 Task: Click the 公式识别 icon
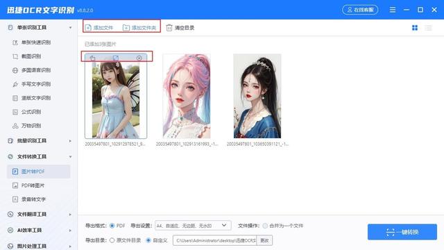(x=15, y=112)
